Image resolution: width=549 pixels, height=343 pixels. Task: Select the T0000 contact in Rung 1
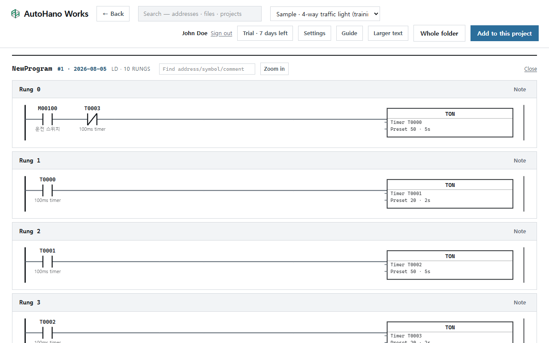pyautogui.click(x=47, y=190)
